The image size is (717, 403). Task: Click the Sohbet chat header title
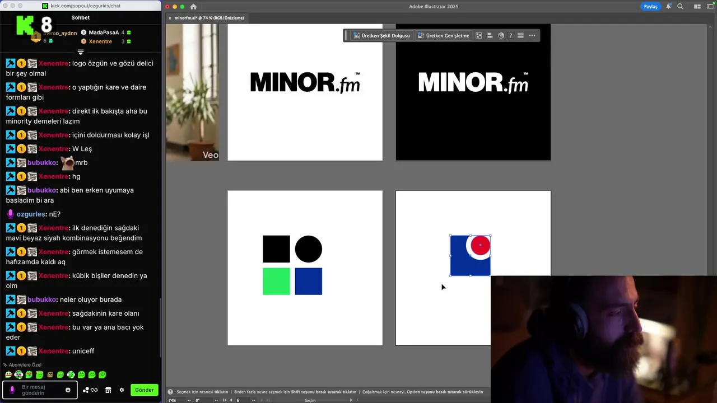(81, 17)
